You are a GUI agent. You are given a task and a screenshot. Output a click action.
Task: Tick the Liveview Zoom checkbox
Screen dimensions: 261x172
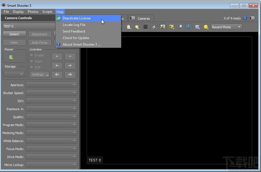[31, 61]
